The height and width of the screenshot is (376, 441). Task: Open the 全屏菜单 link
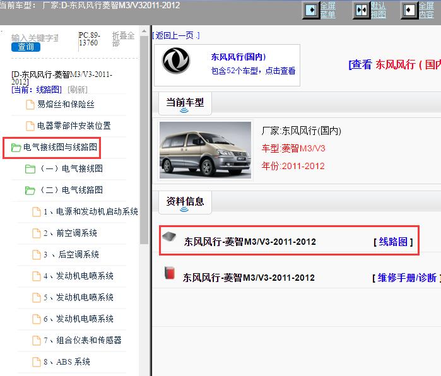(x=328, y=10)
